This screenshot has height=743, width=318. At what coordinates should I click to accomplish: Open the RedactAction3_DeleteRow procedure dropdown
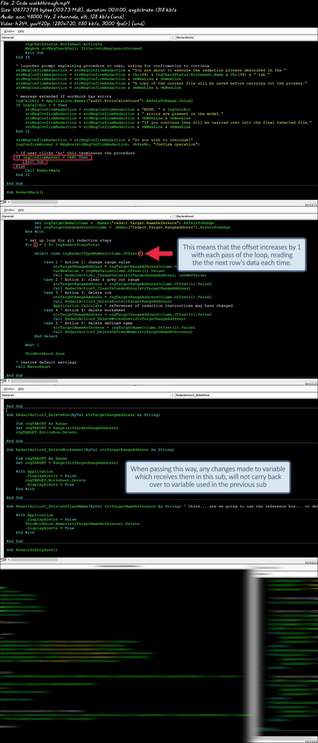click(x=245, y=395)
